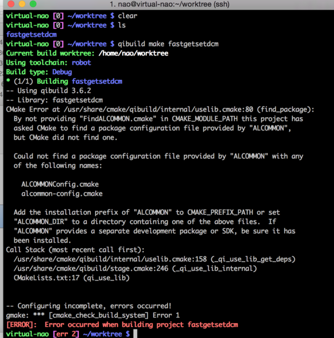Click the '(1/1) Building fastgetsetdcm' line
334x338 pixels.
click(64, 81)
